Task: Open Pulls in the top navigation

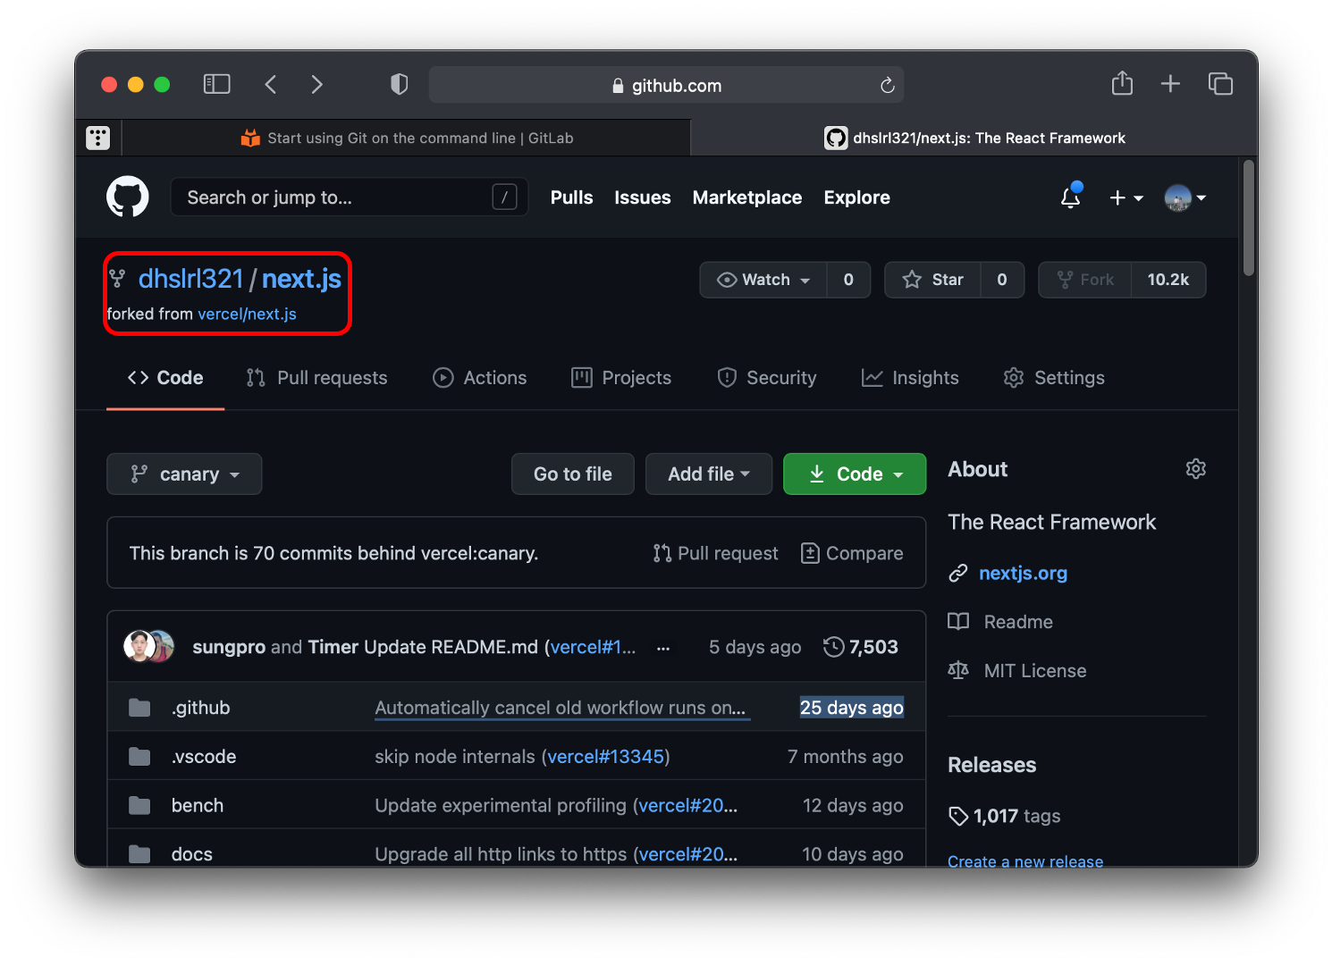Action: pos(571,197)
